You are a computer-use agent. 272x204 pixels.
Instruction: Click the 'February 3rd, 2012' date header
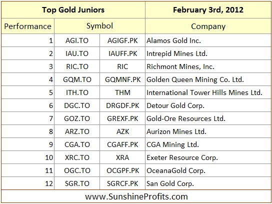pyautogui.click(x=208, y=10)
